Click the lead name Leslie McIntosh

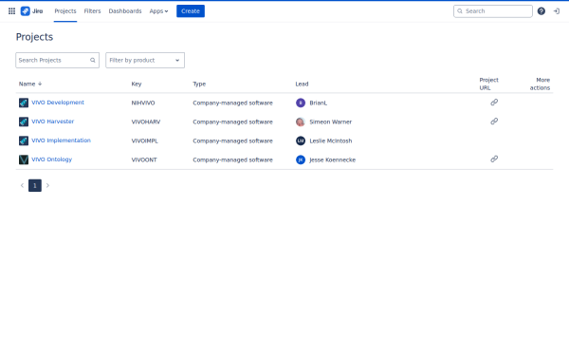[331, 141]
